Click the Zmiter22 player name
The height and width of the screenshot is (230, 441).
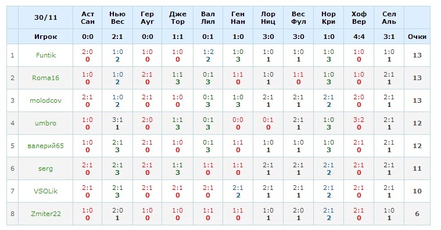pyautogui.click(x=45, y=214)
